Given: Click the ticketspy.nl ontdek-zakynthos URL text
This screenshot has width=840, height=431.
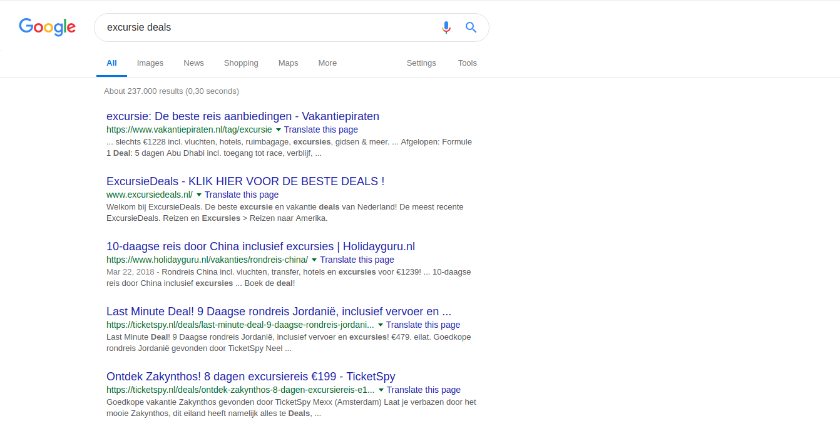Looking at the screenshot, I should 240,390.
